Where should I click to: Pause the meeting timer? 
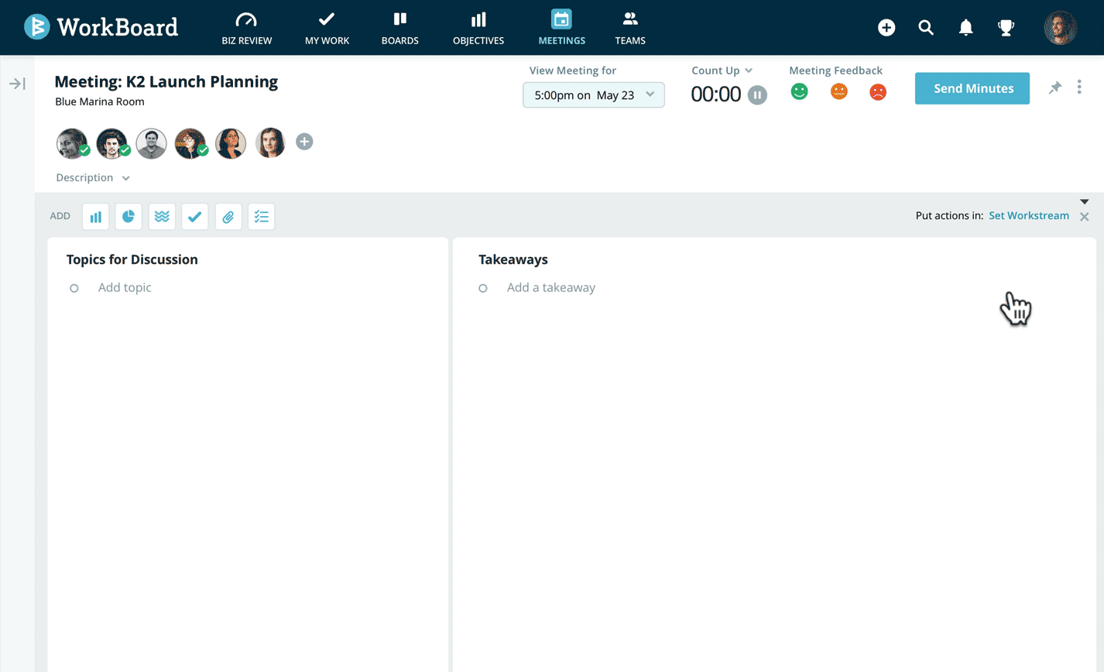[757, 95]
